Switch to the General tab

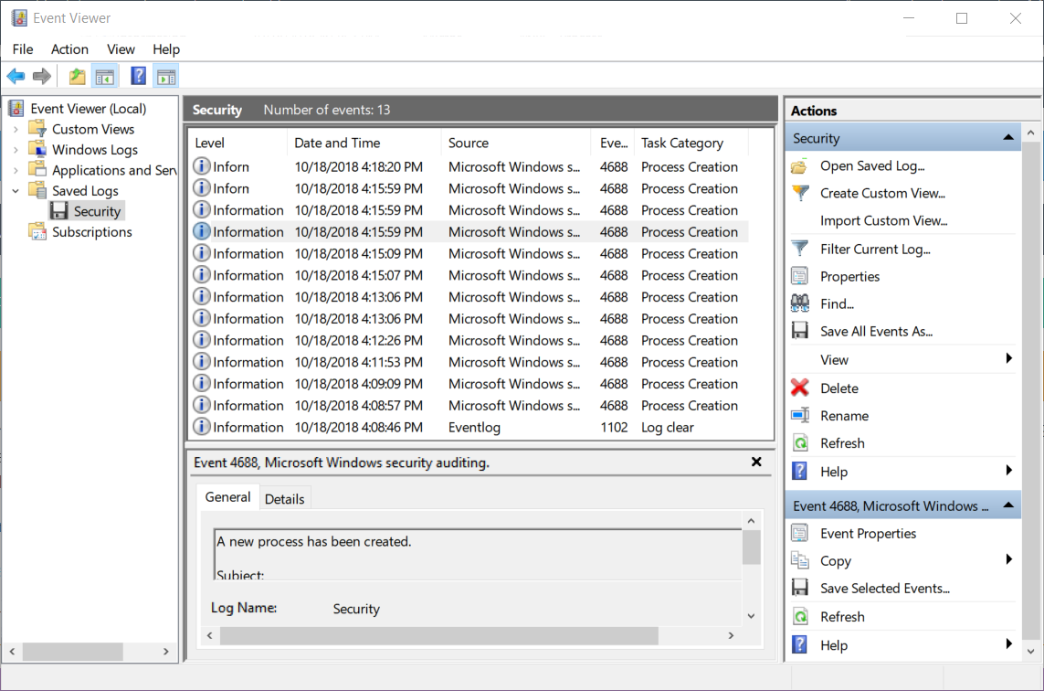point(227,497)
